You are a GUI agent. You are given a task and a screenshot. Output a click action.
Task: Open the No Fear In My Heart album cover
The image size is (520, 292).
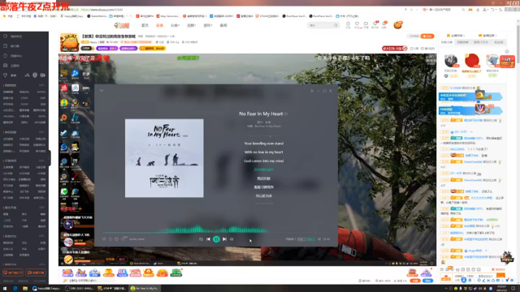(164, 158)
